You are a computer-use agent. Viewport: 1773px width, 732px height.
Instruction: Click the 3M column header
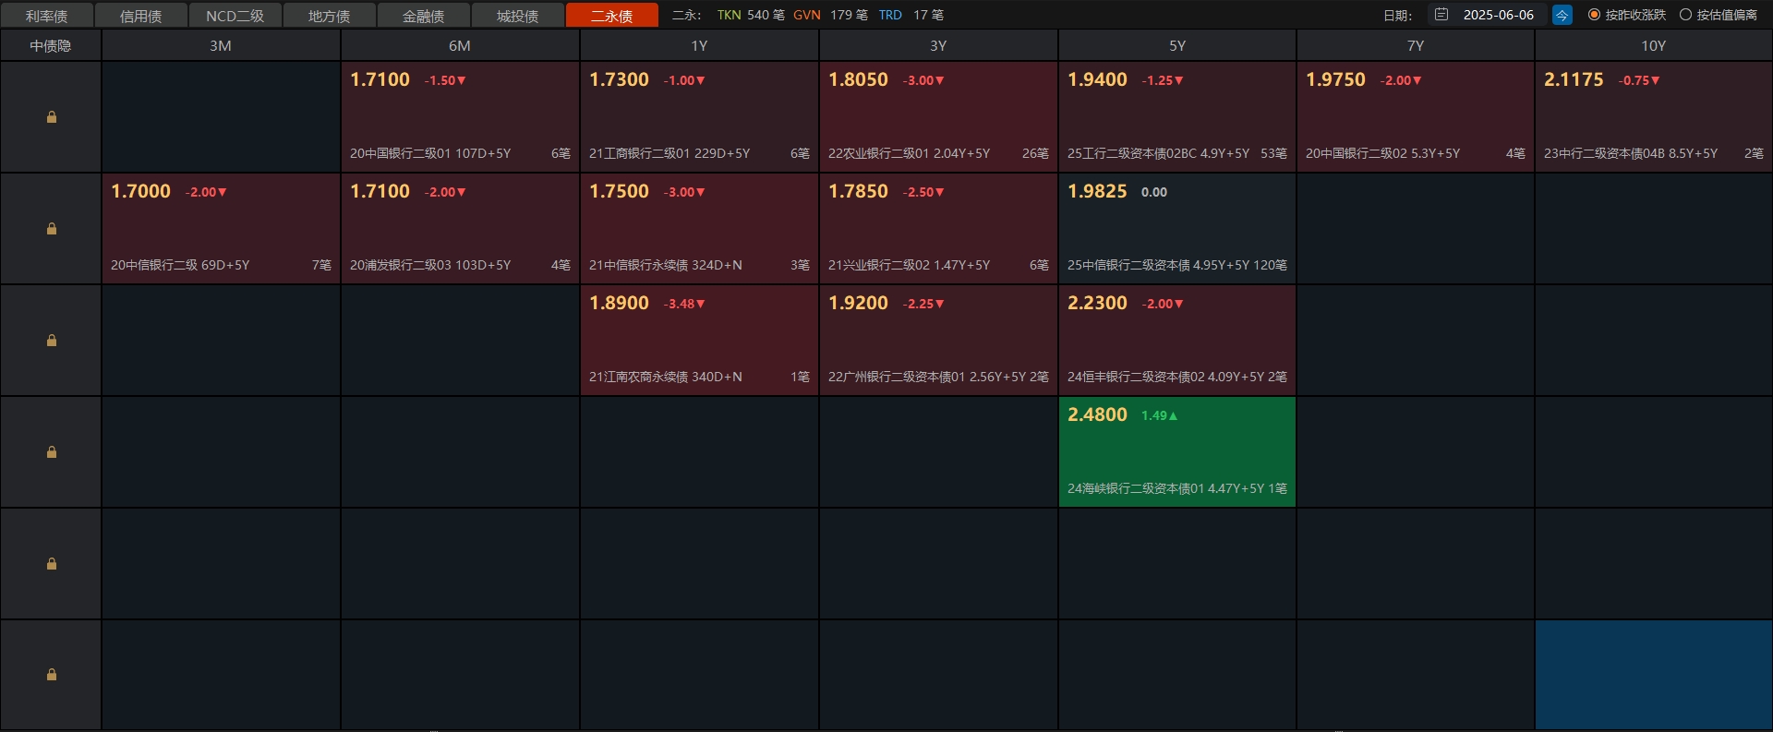[221, 45]
